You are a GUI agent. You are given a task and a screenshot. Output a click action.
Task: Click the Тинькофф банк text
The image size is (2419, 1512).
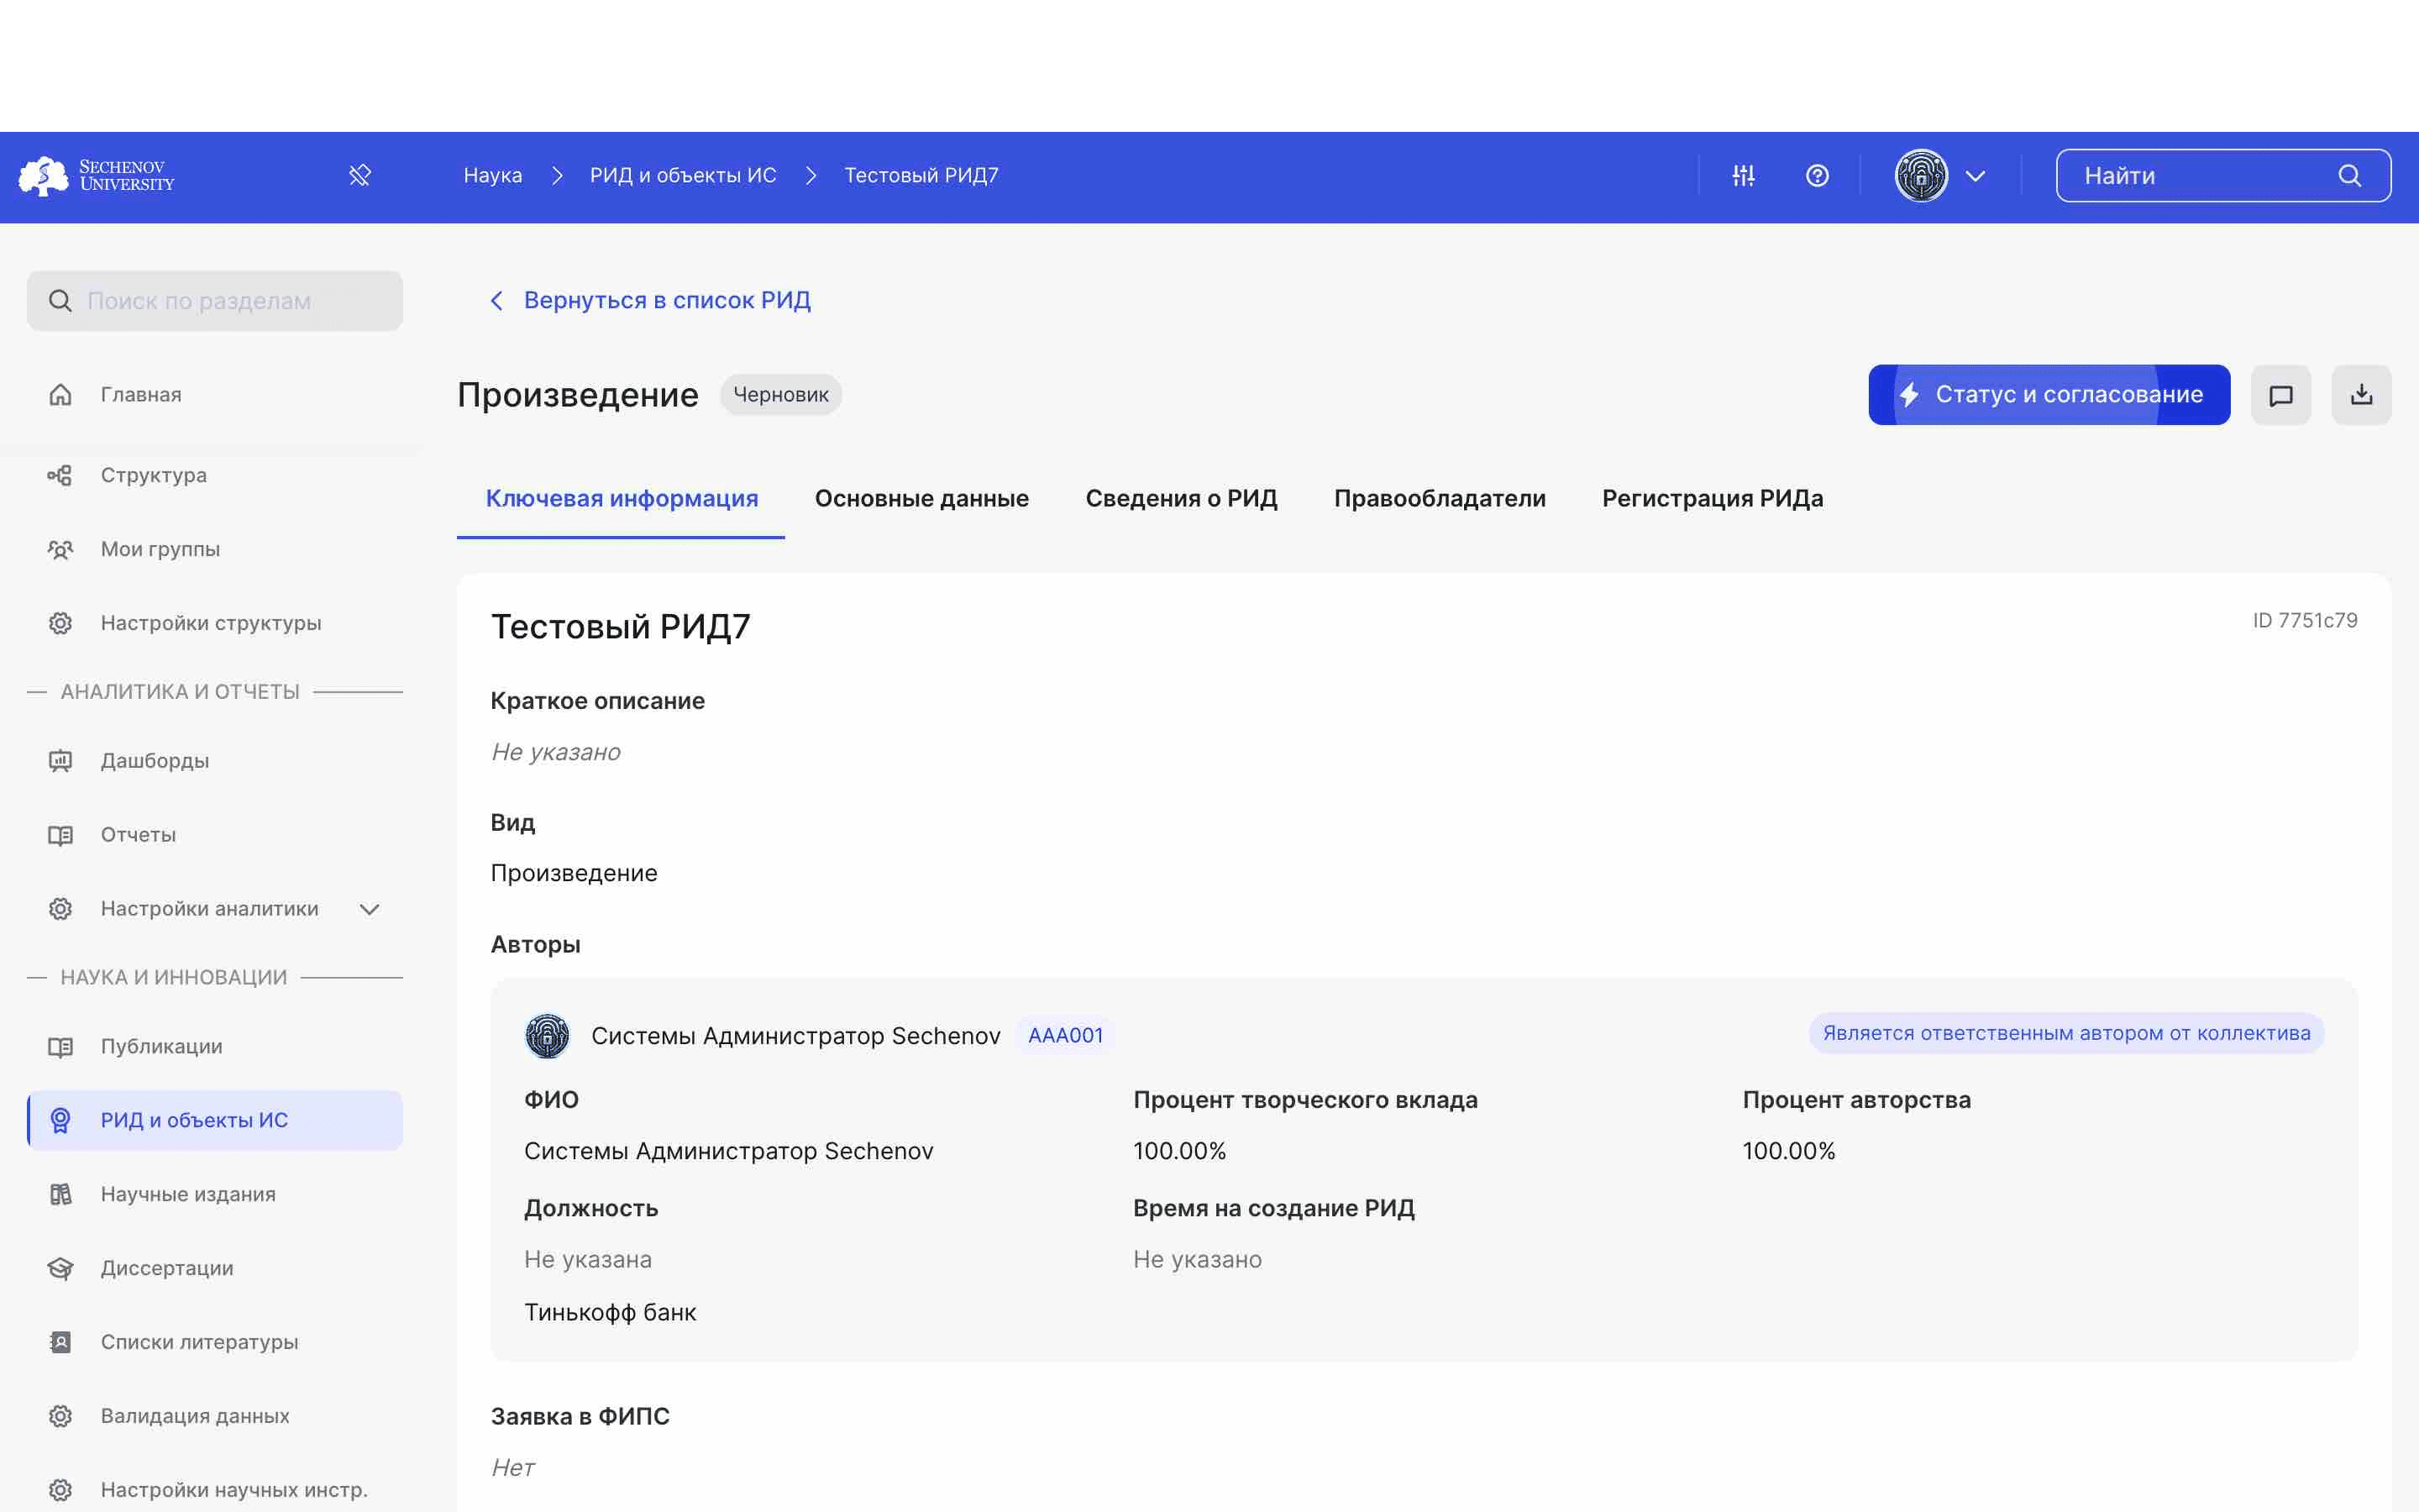pos(610,1313)
